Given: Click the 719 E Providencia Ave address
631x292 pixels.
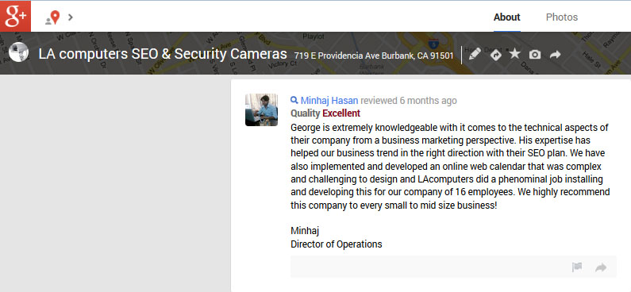Looking at the screenshot, I should point(374,56).
